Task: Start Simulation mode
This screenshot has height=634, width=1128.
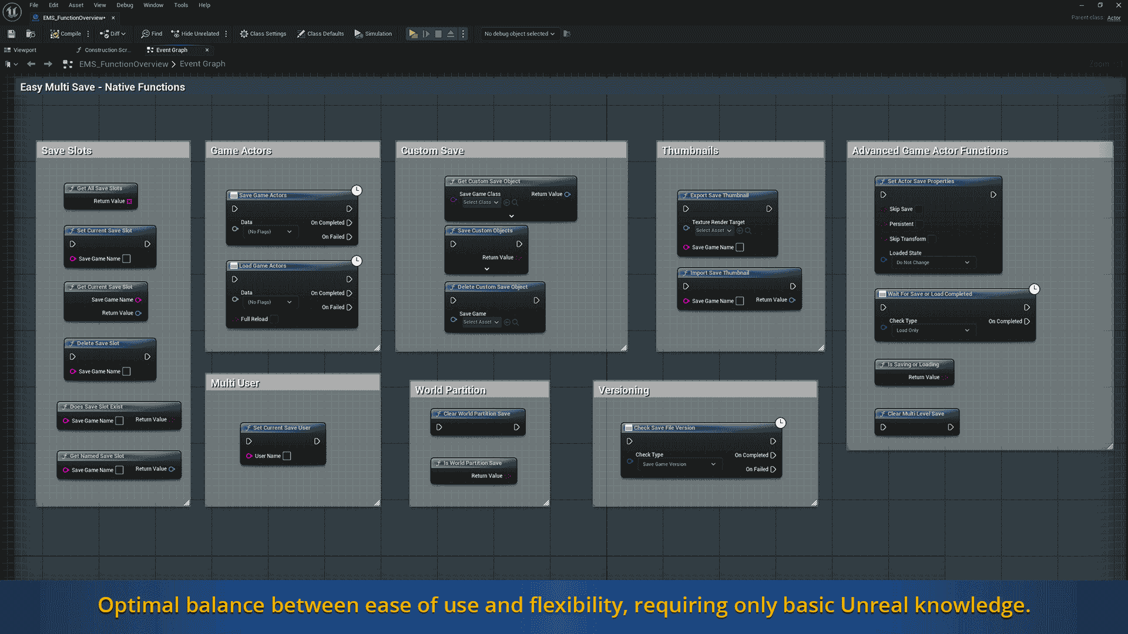Action: [x=373, y=34]
